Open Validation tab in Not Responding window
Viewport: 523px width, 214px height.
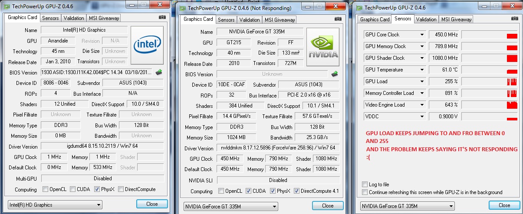point(250,20)
